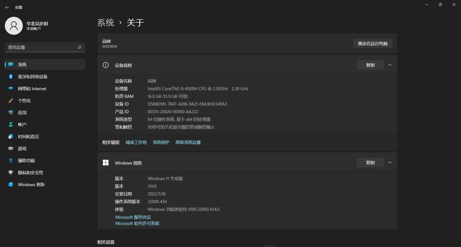Open the 系统保护 link
Viewport: 461px width, 247px height.
(x=161, y=142)
